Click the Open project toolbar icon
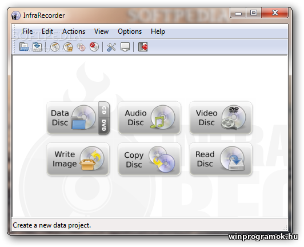 click(x=24, y=47)
